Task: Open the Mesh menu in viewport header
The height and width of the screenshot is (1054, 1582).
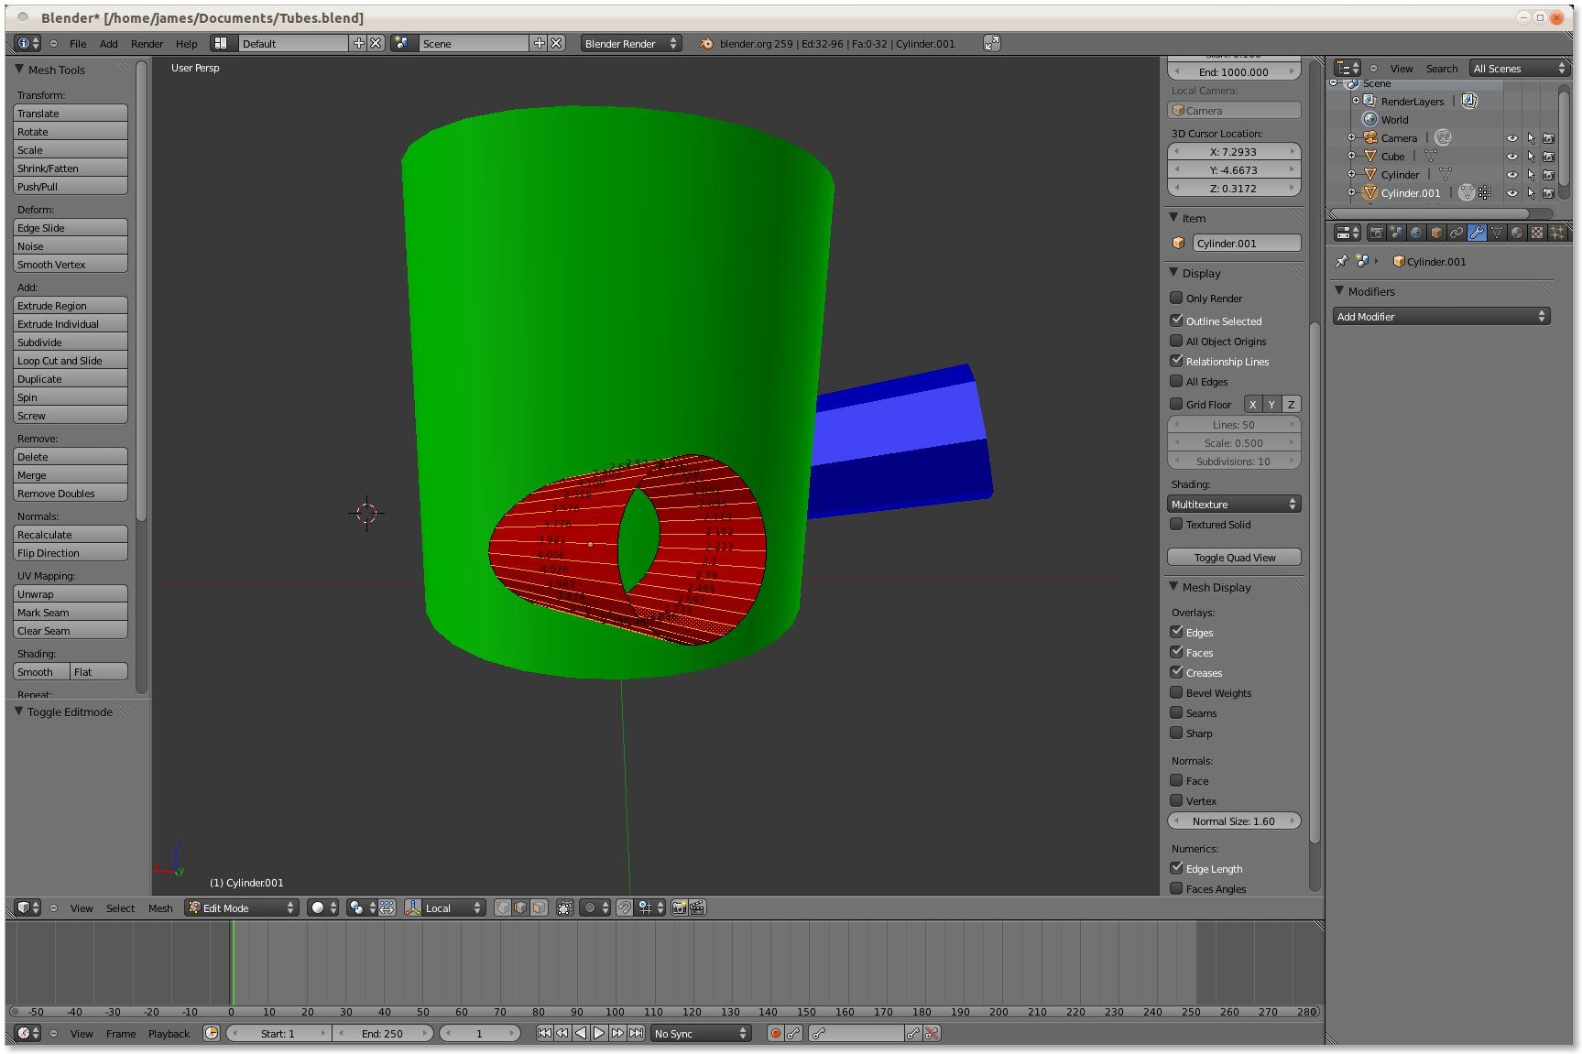Action: pyautogui.click(x=160, y=907)
